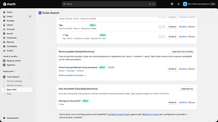Screen dimensions: 218x122
Task: Open Impostazioni settings
Action: 13,118
